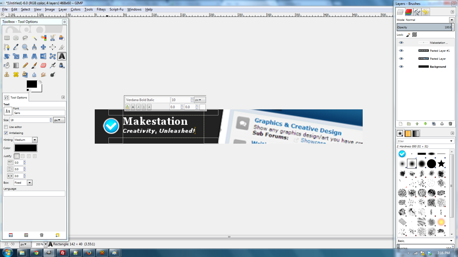Viewport: 458px width, 257px height.
Task: Select the Rectangle Select tool
Action: pyautogui.click(x=7, y=38)
